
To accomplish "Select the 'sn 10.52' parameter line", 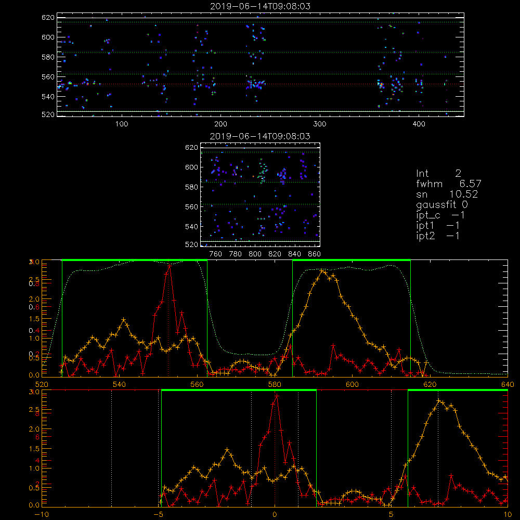I will [447, 194].
